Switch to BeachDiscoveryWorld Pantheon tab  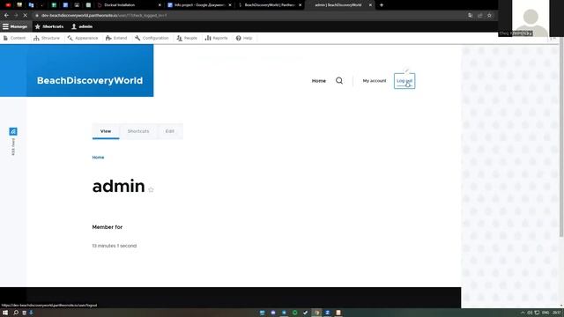[270, 5]
